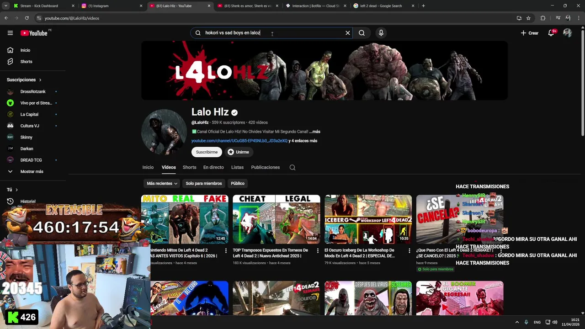The width and height of the screenshot is (585, 329).
Task: Open the Mito Real Fake video thumbnail
Action: 185,219
